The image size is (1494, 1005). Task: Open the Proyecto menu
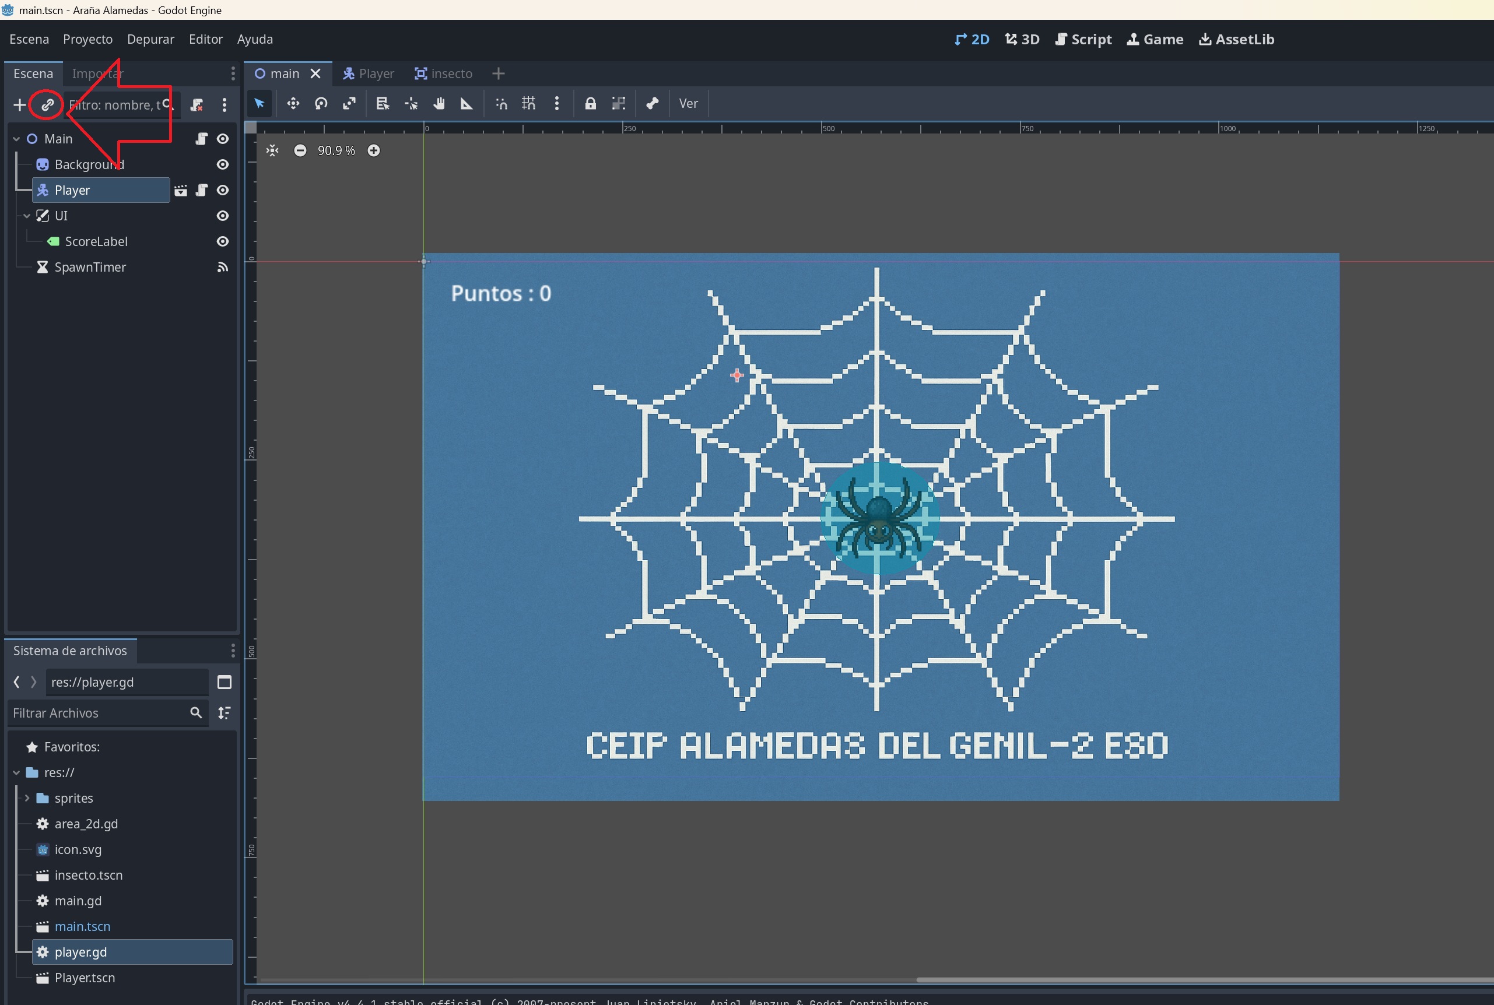88,39
